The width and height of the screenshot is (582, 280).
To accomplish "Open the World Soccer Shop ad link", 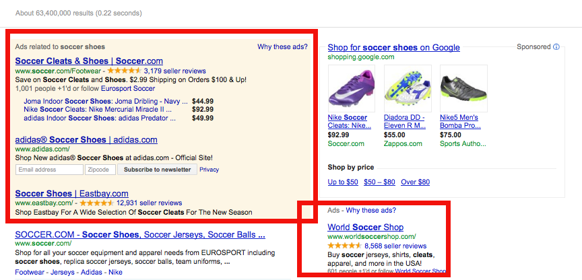I will pyautogui.click(x=366, y=228).
